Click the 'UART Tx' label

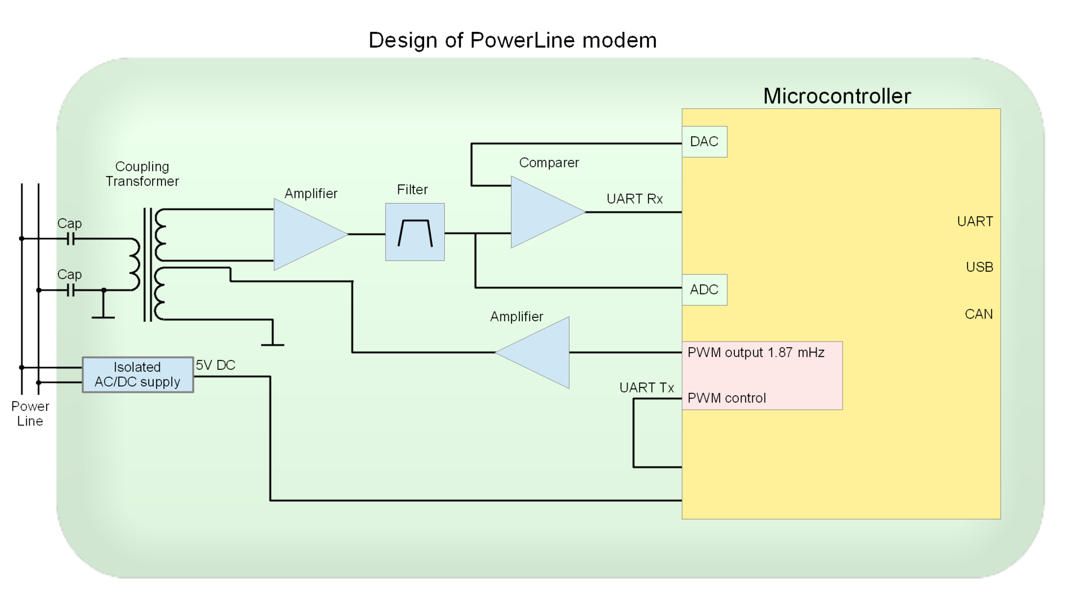point(646,388)
